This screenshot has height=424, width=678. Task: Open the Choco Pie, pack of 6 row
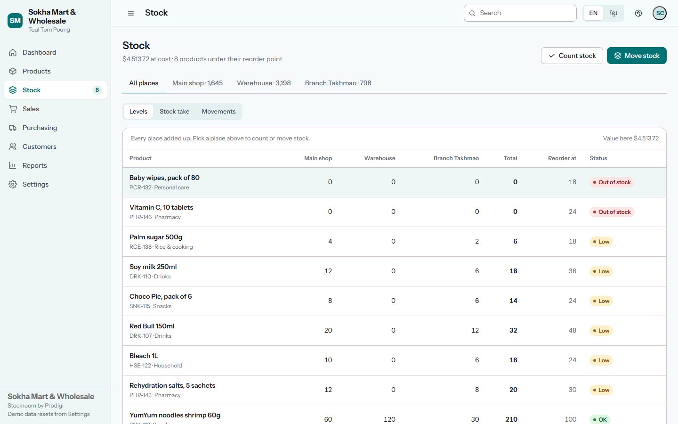pyautogui.click(x=395, y=301)
